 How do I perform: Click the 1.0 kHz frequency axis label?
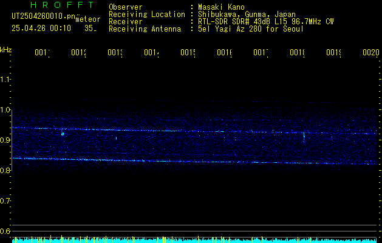click(5, 110)
